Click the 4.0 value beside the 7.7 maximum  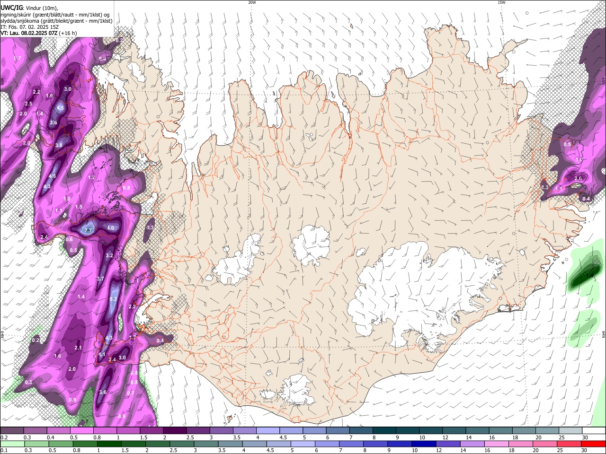[110, 228]
